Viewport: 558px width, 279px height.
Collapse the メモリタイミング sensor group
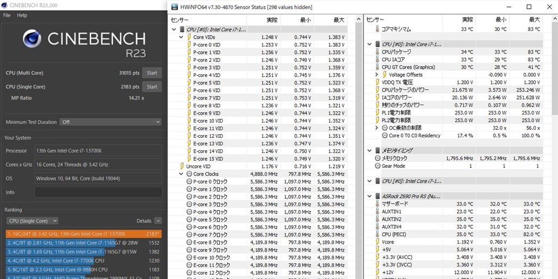[x=369, y=150]
